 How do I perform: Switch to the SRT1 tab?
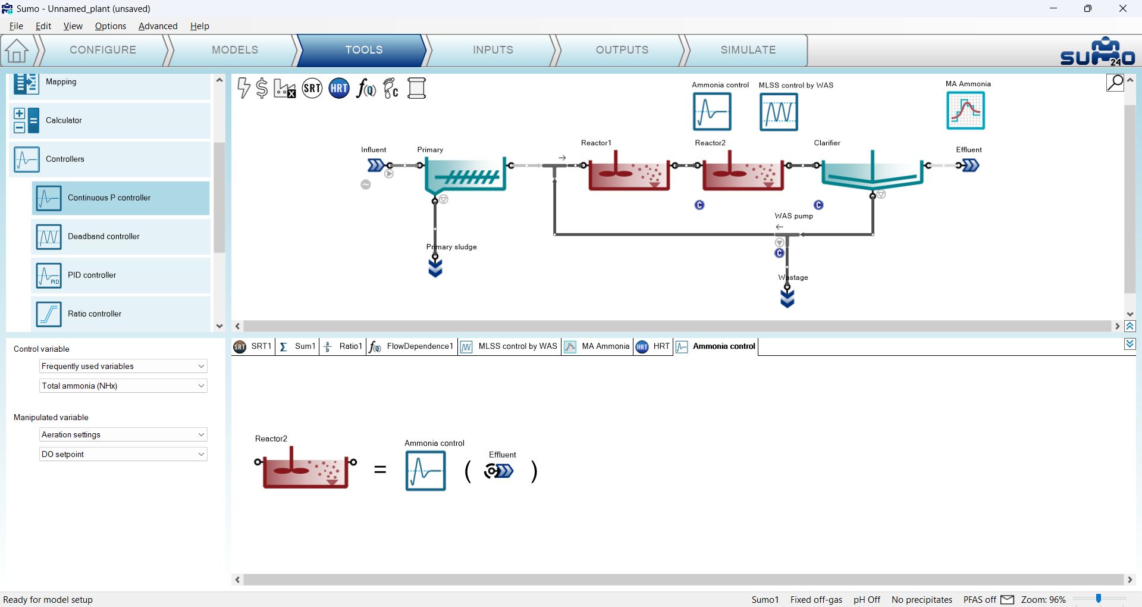pyautogui.click(x=253, y=346)
